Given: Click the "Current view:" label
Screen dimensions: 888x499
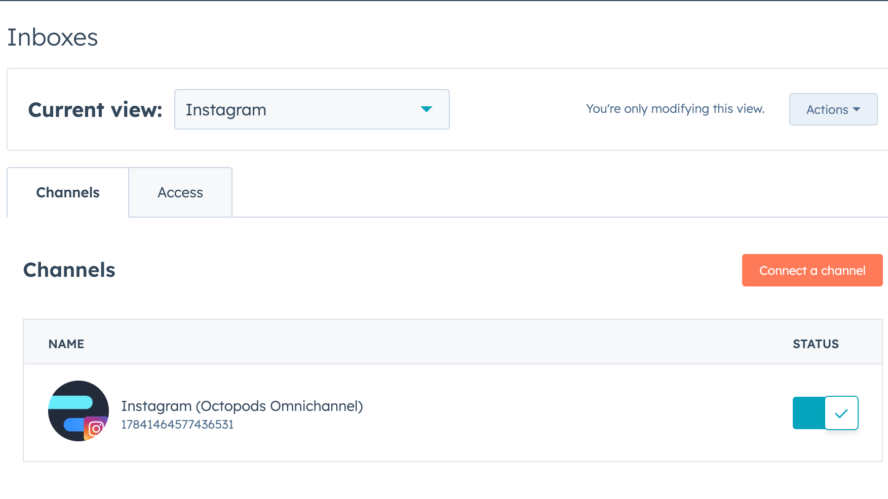Looking at the screenshot, I should (95, 110).
